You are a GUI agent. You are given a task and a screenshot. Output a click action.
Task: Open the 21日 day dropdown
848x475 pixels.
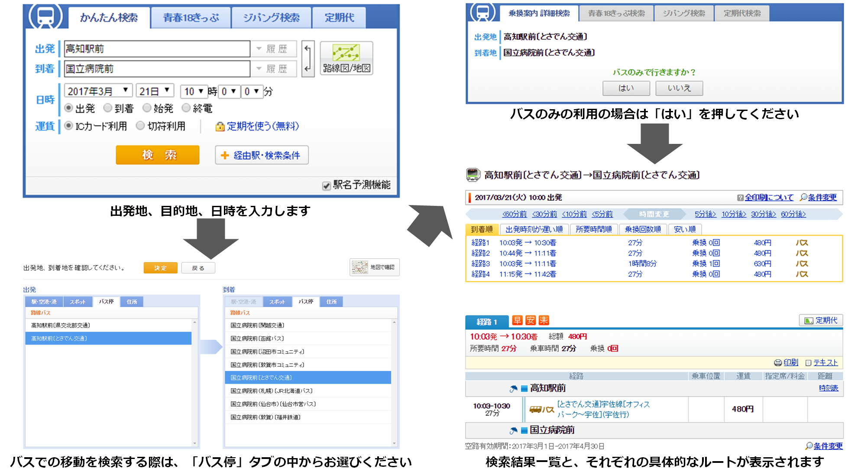(x=155, y=91)
